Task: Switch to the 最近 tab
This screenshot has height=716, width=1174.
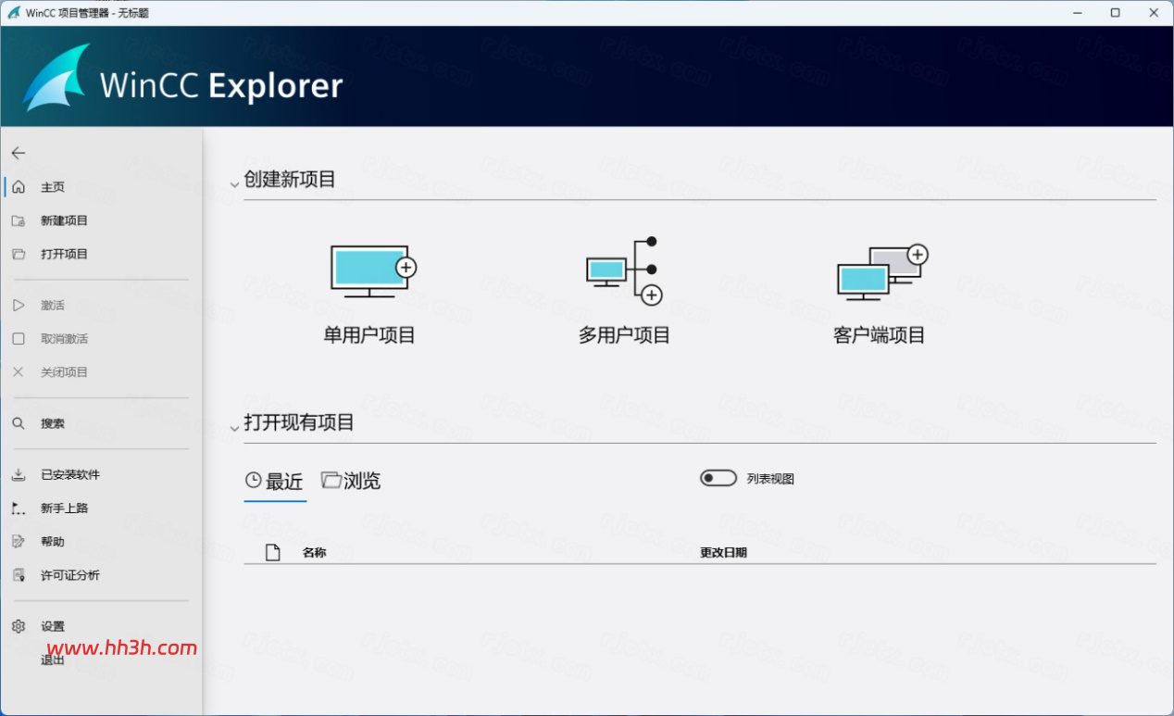Action: [x=275, y=481]
